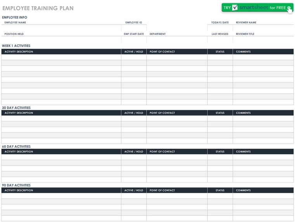Click first 90 Day activity description cell
295x222 pixels.
point(61,196)
